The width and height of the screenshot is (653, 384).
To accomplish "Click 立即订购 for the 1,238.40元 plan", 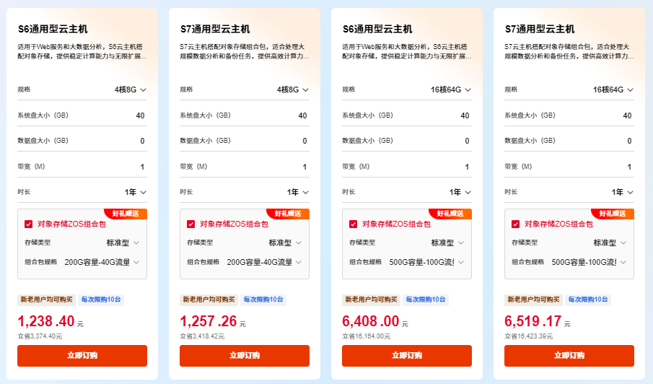I will pyautogui.click(x=82, y=356).
